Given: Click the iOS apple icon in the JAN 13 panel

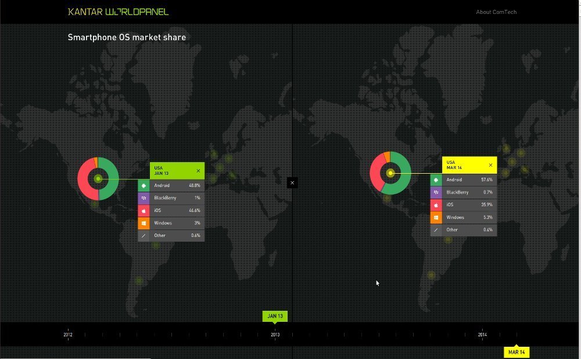Looking at the screenshot, I should (x=144, y=210).
